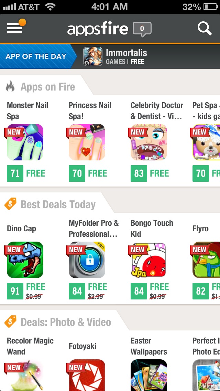Image resolution: width=220 pixels, height=391 pixels.
Task: Open the Princess Nail Spa app icon
Action: 87,142
